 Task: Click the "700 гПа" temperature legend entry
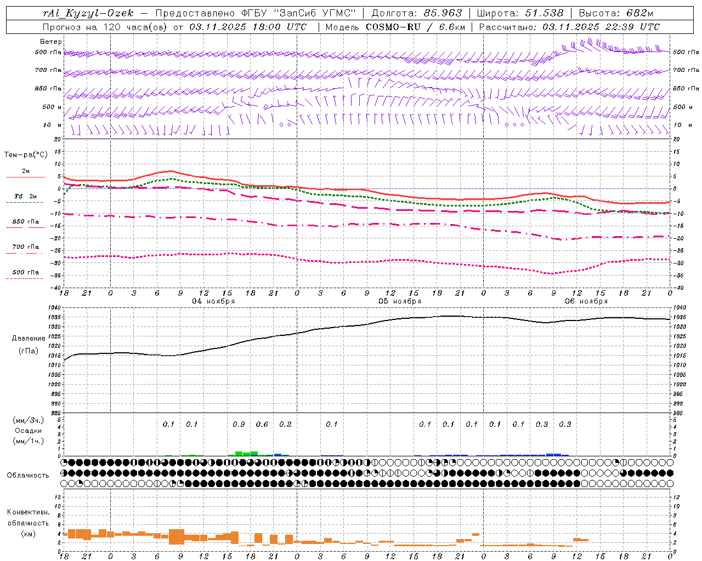[x=26, y=247]
